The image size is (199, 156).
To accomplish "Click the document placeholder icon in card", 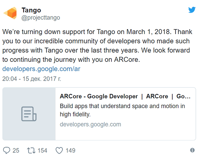I will (29, 114).
